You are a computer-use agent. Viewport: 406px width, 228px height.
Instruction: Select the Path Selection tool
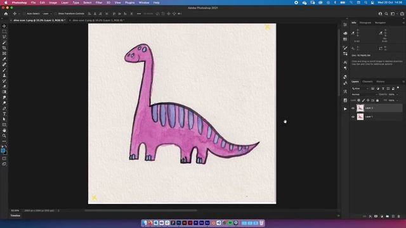point(4,119)
